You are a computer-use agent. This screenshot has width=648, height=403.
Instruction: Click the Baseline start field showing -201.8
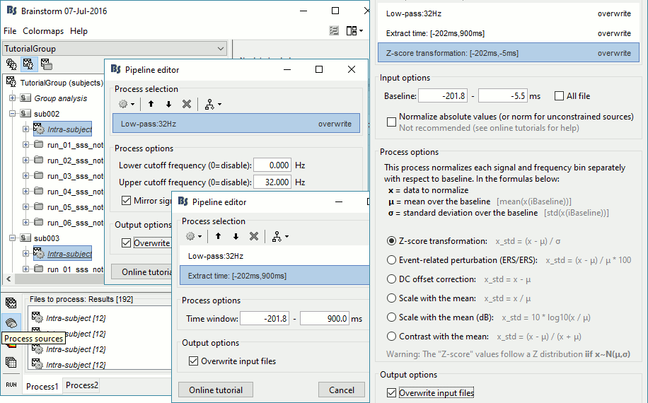point(443,95)
